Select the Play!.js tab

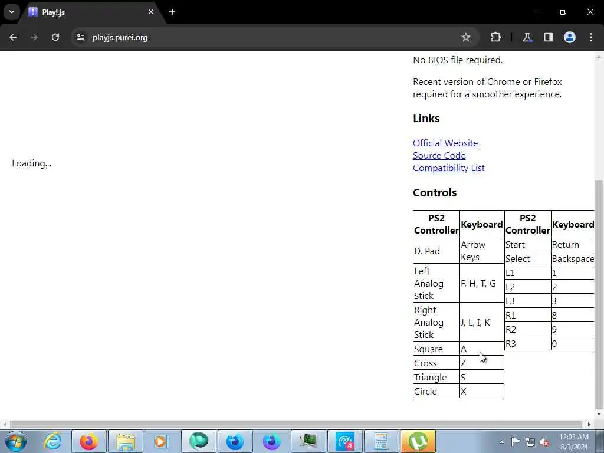[x=91, y=12]
